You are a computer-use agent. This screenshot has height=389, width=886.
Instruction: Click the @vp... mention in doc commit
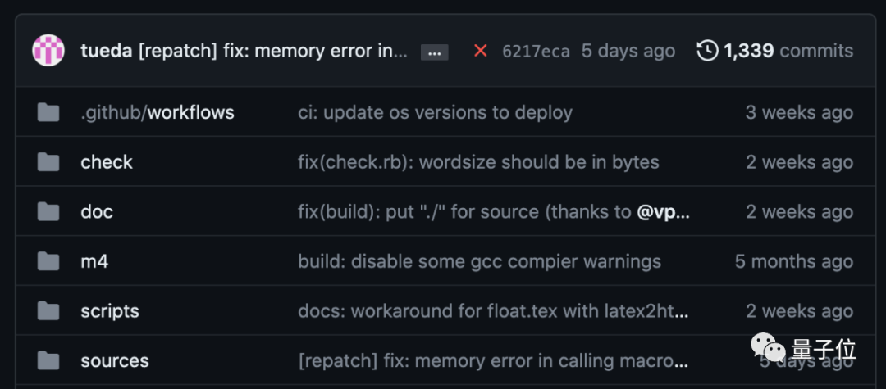(x=664, y=212)
